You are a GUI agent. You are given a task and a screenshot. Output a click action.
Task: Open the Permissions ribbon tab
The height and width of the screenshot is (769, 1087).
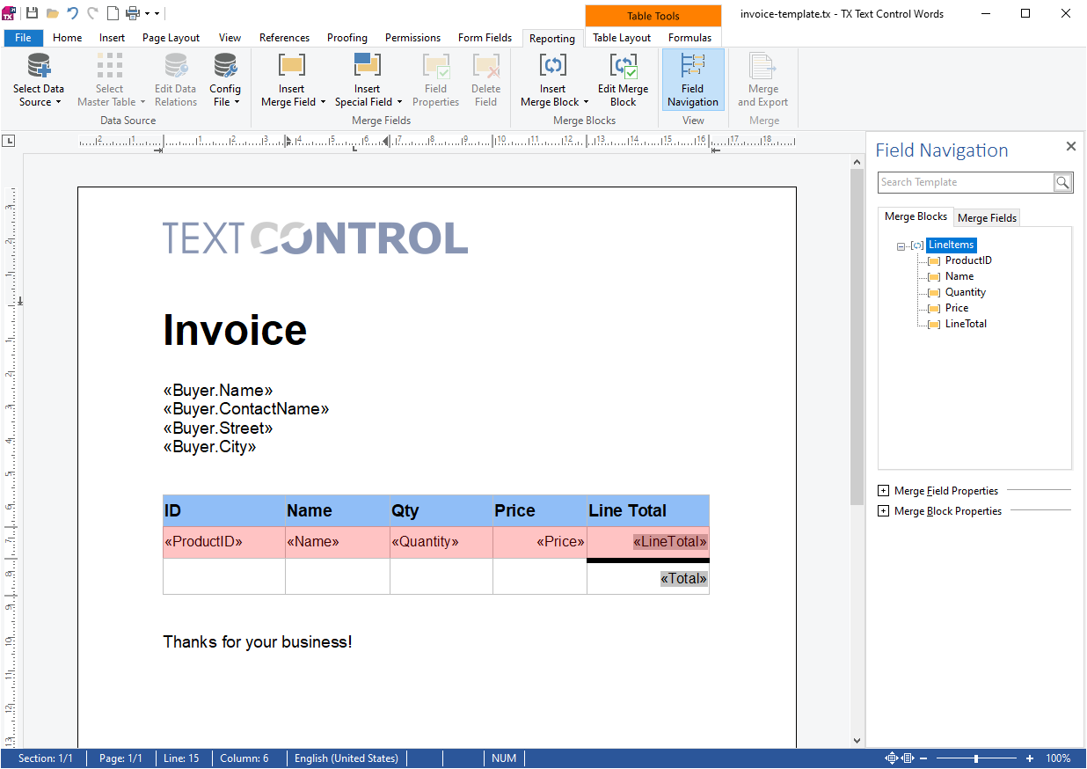[x=413, y=38]
